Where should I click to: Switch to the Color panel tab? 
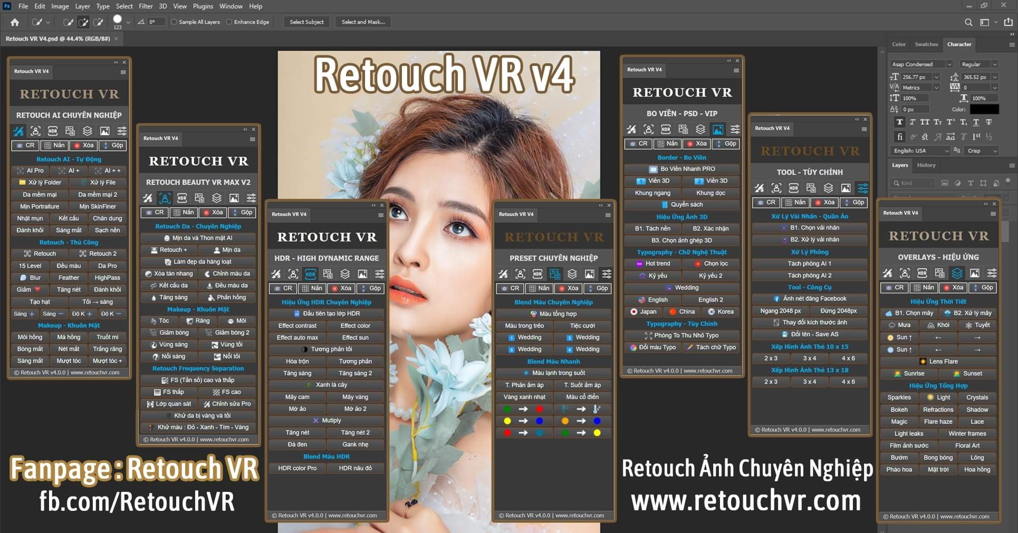(899, 44)
